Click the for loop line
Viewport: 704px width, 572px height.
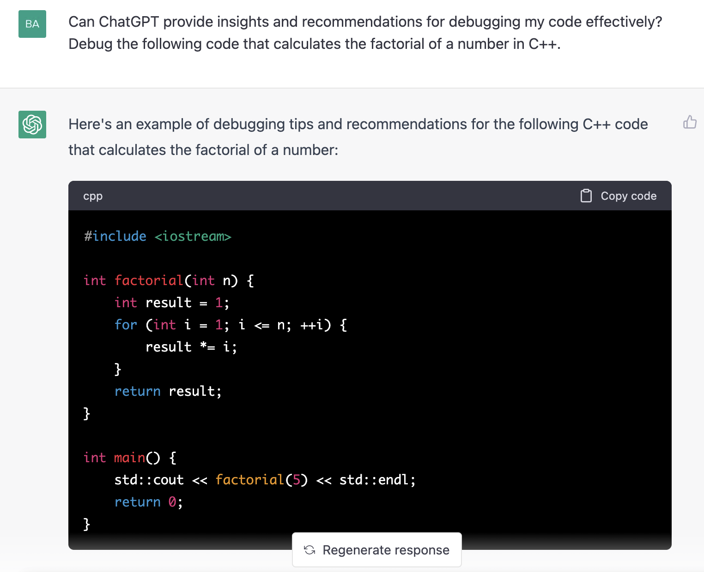click(231, 325)
